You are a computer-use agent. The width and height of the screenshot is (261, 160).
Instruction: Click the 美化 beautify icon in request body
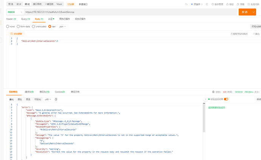(x=254, y=34)
